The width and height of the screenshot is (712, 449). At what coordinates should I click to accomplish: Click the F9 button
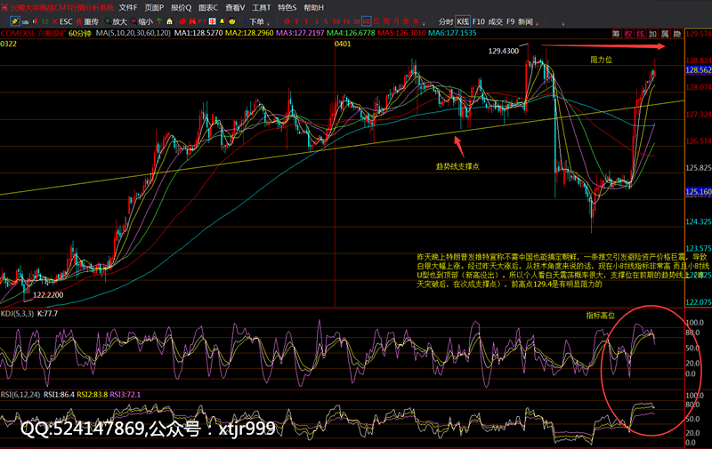[511, 21]
